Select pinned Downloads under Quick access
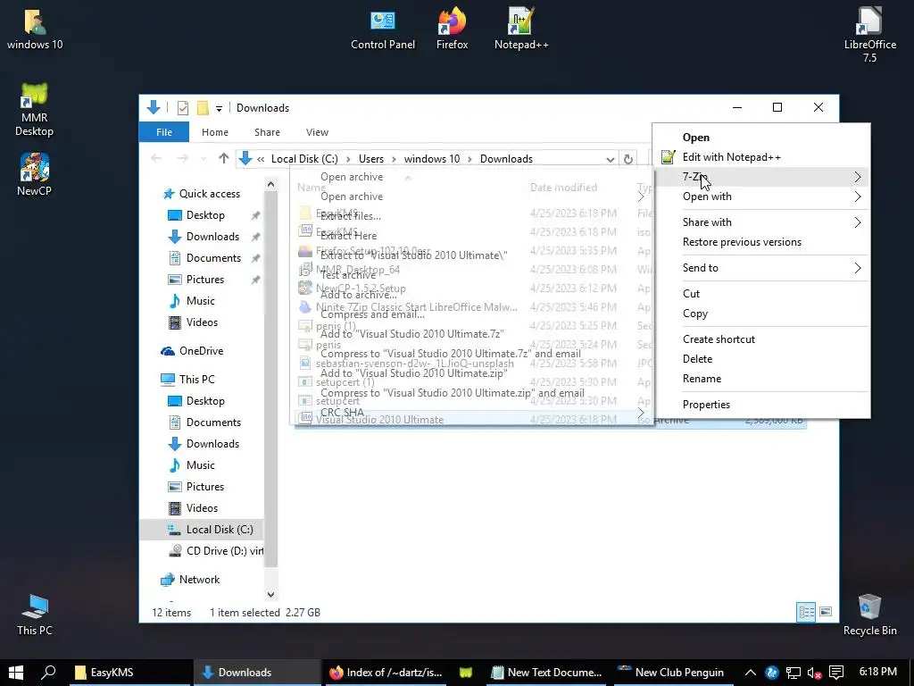This screenshot has width=914, height=686. pyautogui.click(x=204, y=237)
